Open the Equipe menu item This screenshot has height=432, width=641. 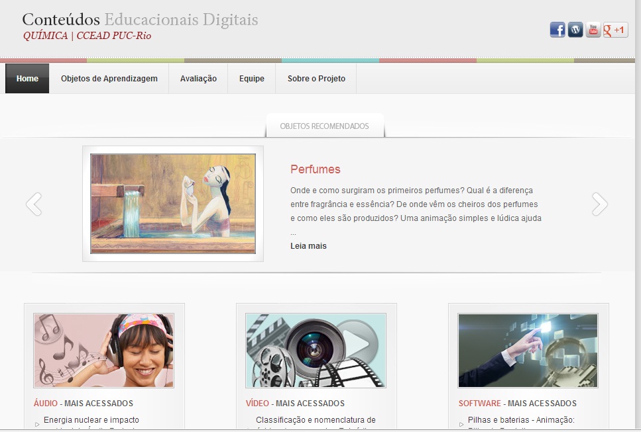(x=252, y=79)
